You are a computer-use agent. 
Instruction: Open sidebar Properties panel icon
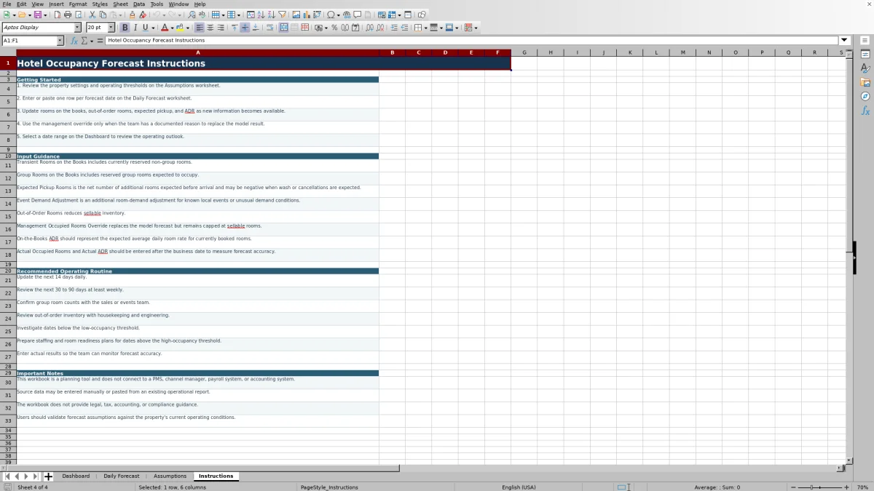click(x=865, y=54)
